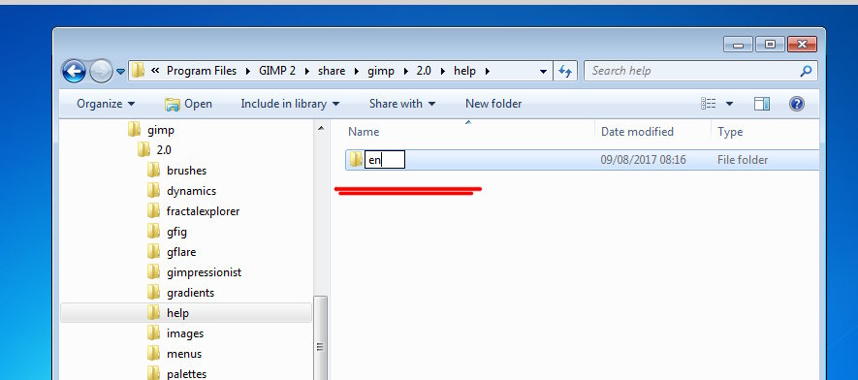Open the More view options arrow
This screenshot has width=858, height=380.
click(x=729, y=104)
